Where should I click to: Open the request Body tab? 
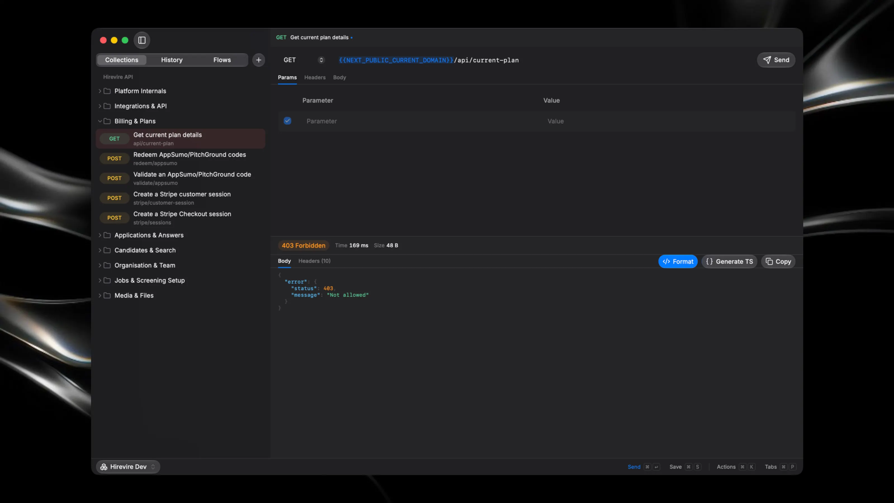coord(339,77)
